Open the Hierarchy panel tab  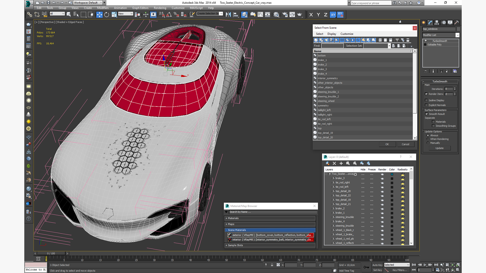437,22
